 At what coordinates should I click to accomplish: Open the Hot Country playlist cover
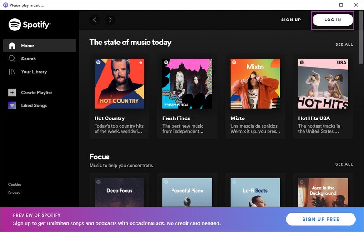pos(119,84)
